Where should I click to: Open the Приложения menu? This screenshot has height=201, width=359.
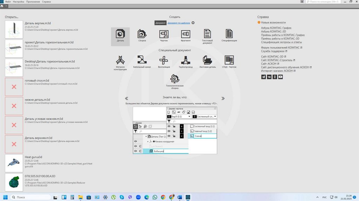33,2
